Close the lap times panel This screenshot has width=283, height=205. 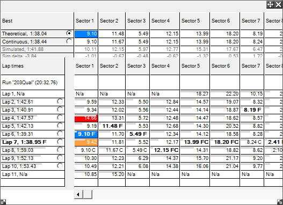pyautogui.click(x=278, y=4)
